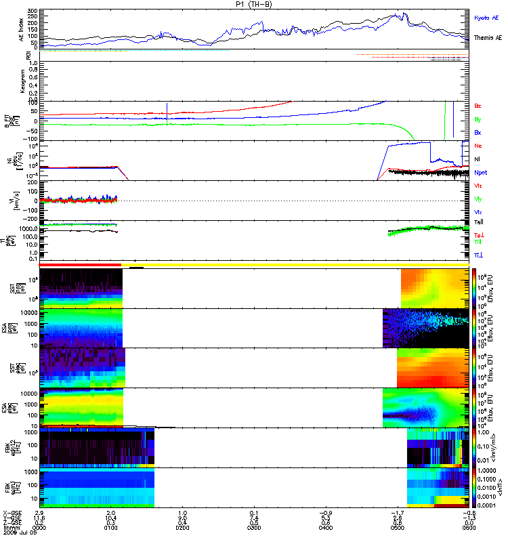Click the green "By" legend label
Viewport: 508px width, 542px height.
pyautogui.click(x=478, y=120)
